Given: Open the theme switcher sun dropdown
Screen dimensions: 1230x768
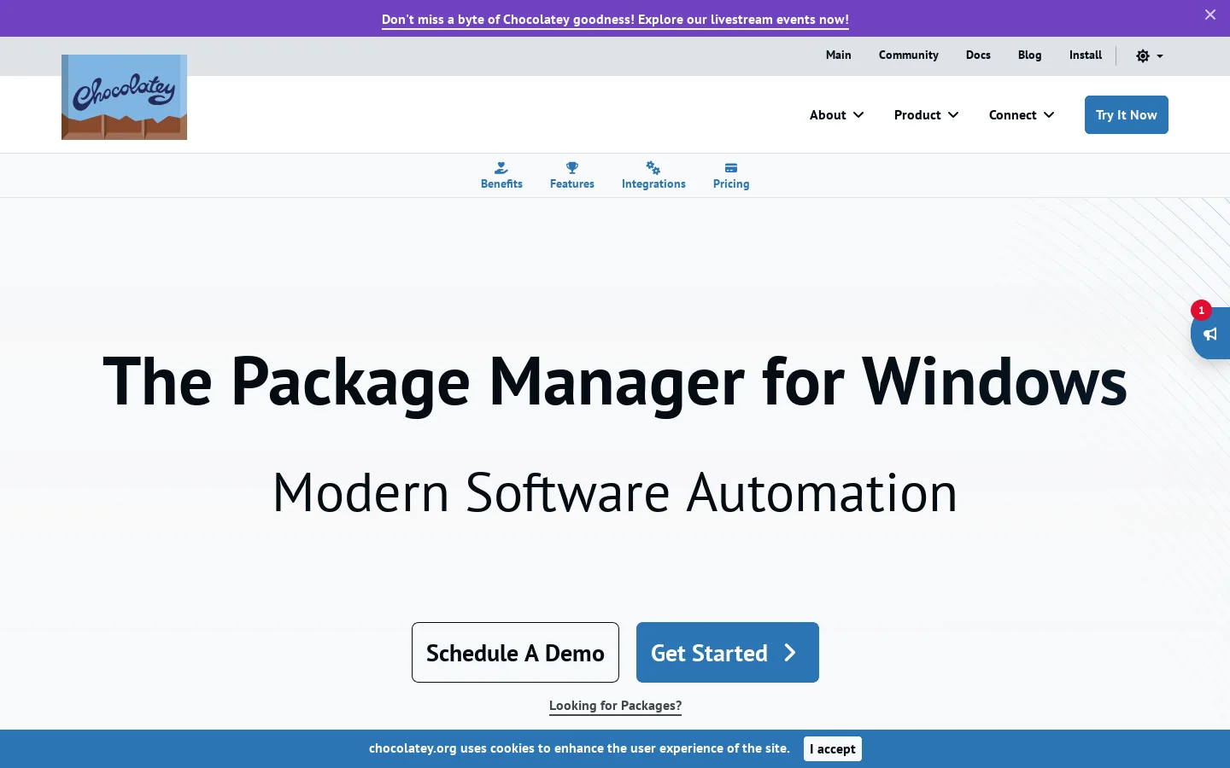Looking at the screenshot, I should (x=1150, y=55).
